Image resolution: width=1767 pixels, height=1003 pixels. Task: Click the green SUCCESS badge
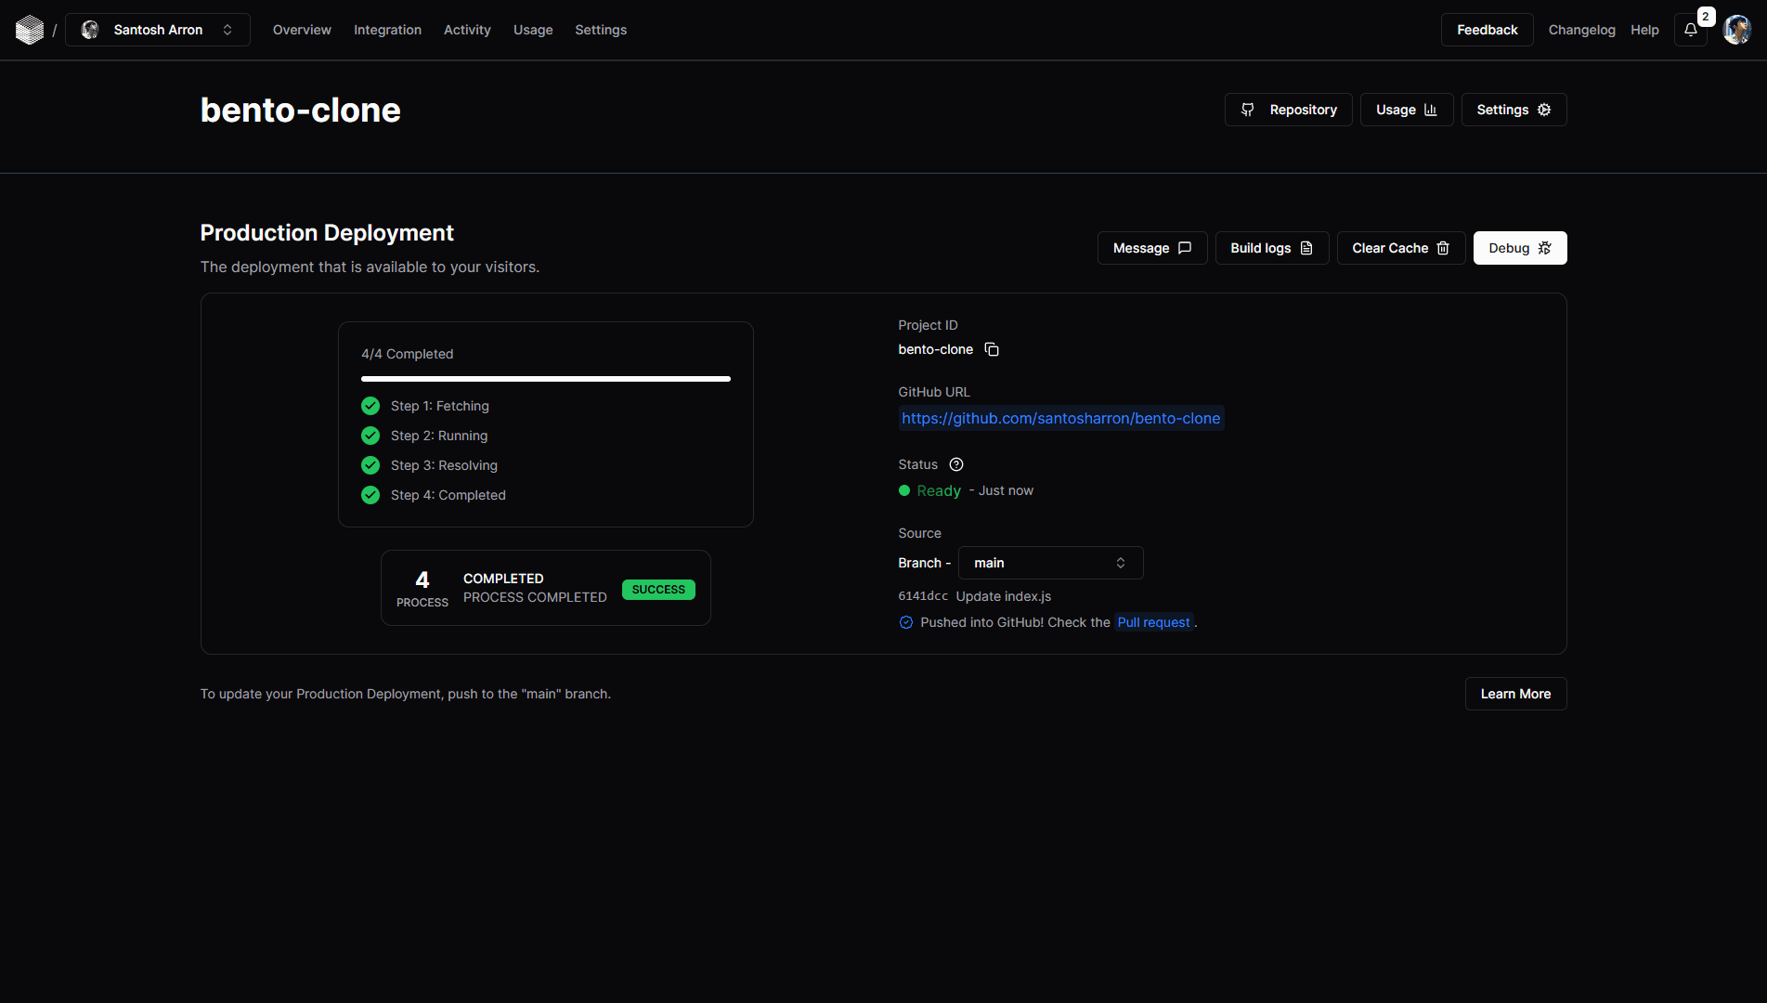point(658,590)
